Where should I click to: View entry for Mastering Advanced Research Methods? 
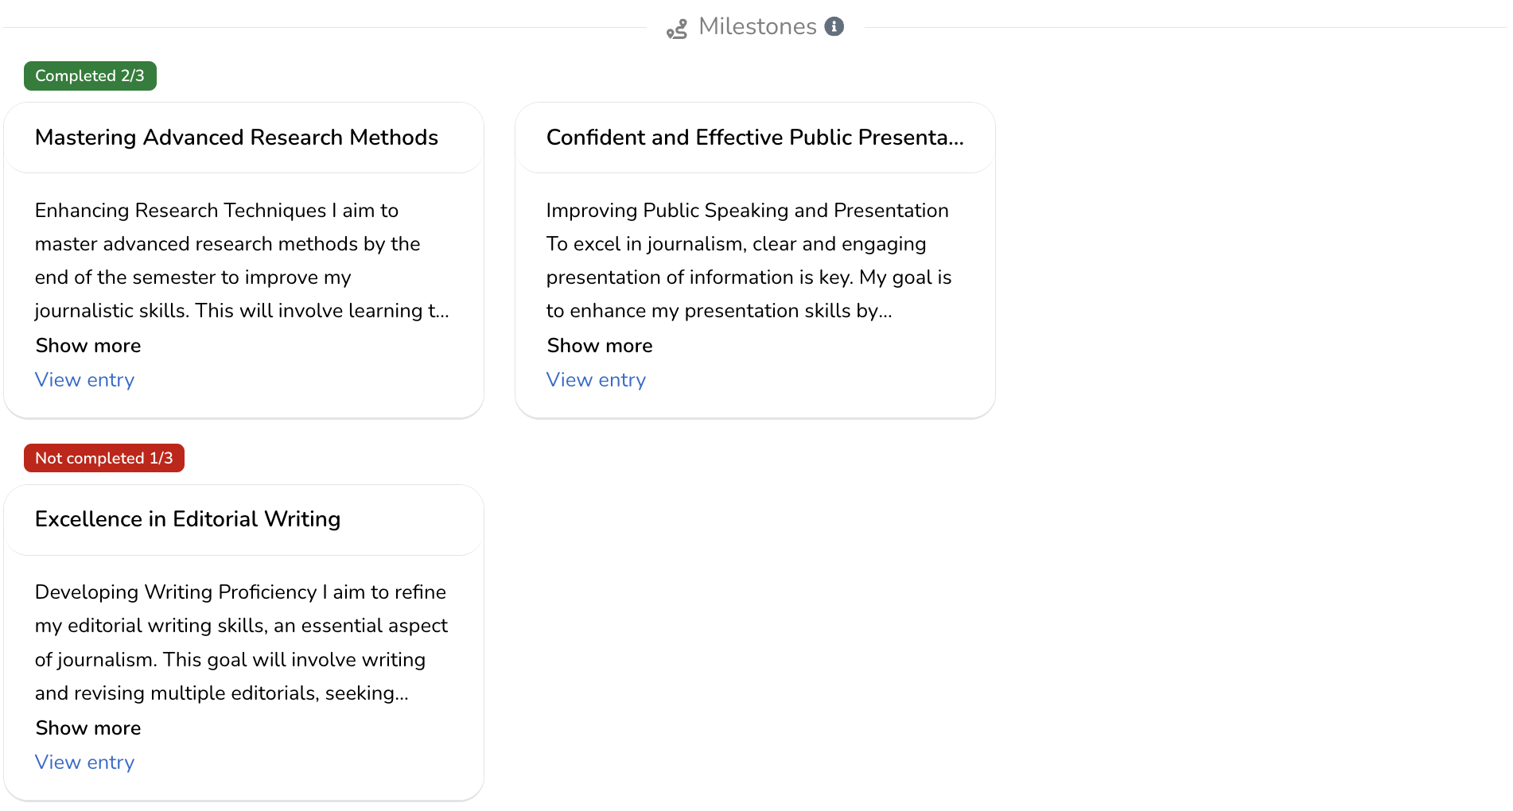coord(85,380)
